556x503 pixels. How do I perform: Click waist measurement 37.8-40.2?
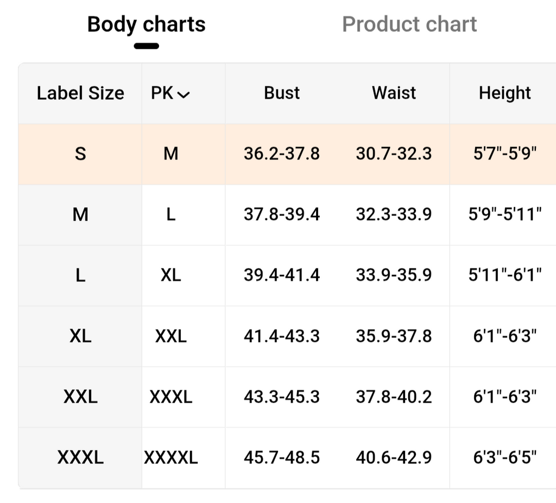[394, 397]
